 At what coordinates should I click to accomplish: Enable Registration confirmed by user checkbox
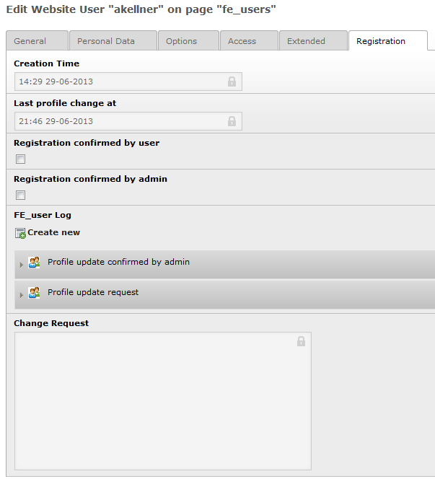[x=21, y=159]
